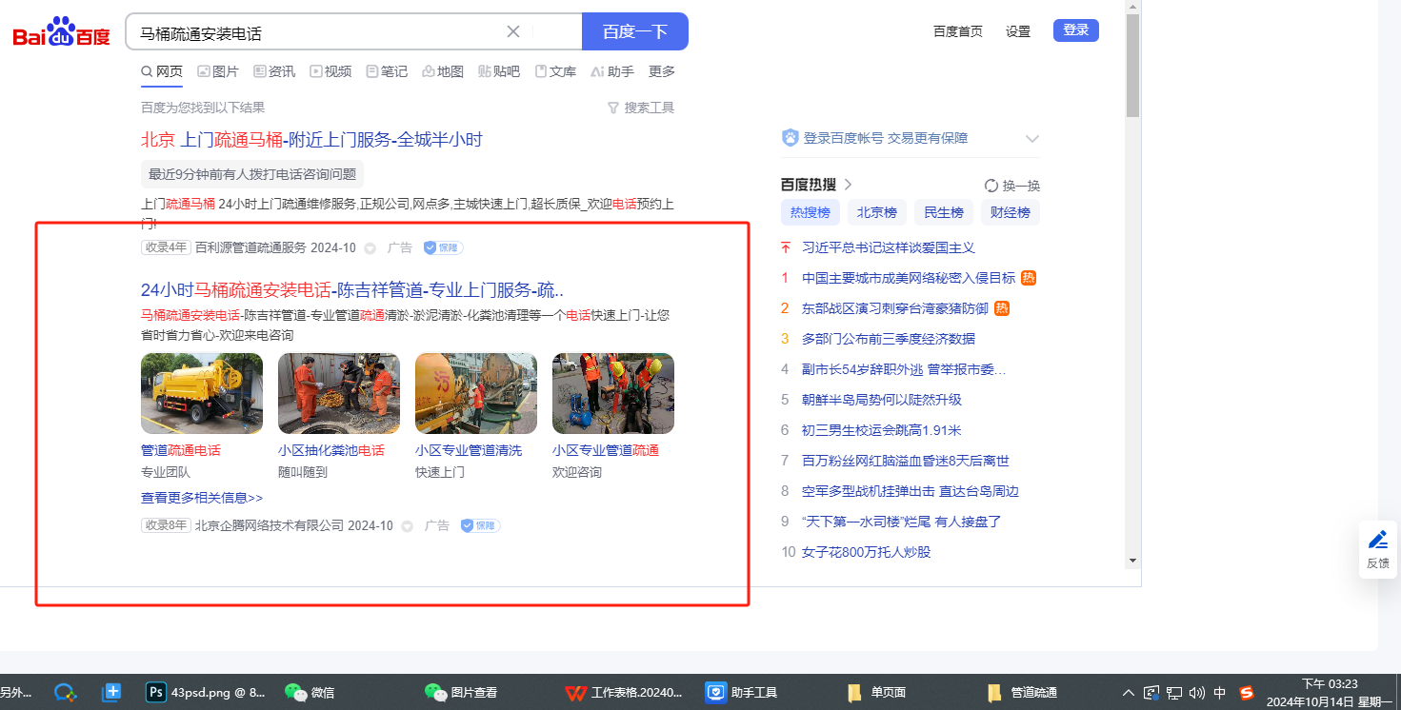The width and height of the screenshot is (1401, 710).
Task: Click 查看更多相关信息>> link
Action: pos(202,498)
